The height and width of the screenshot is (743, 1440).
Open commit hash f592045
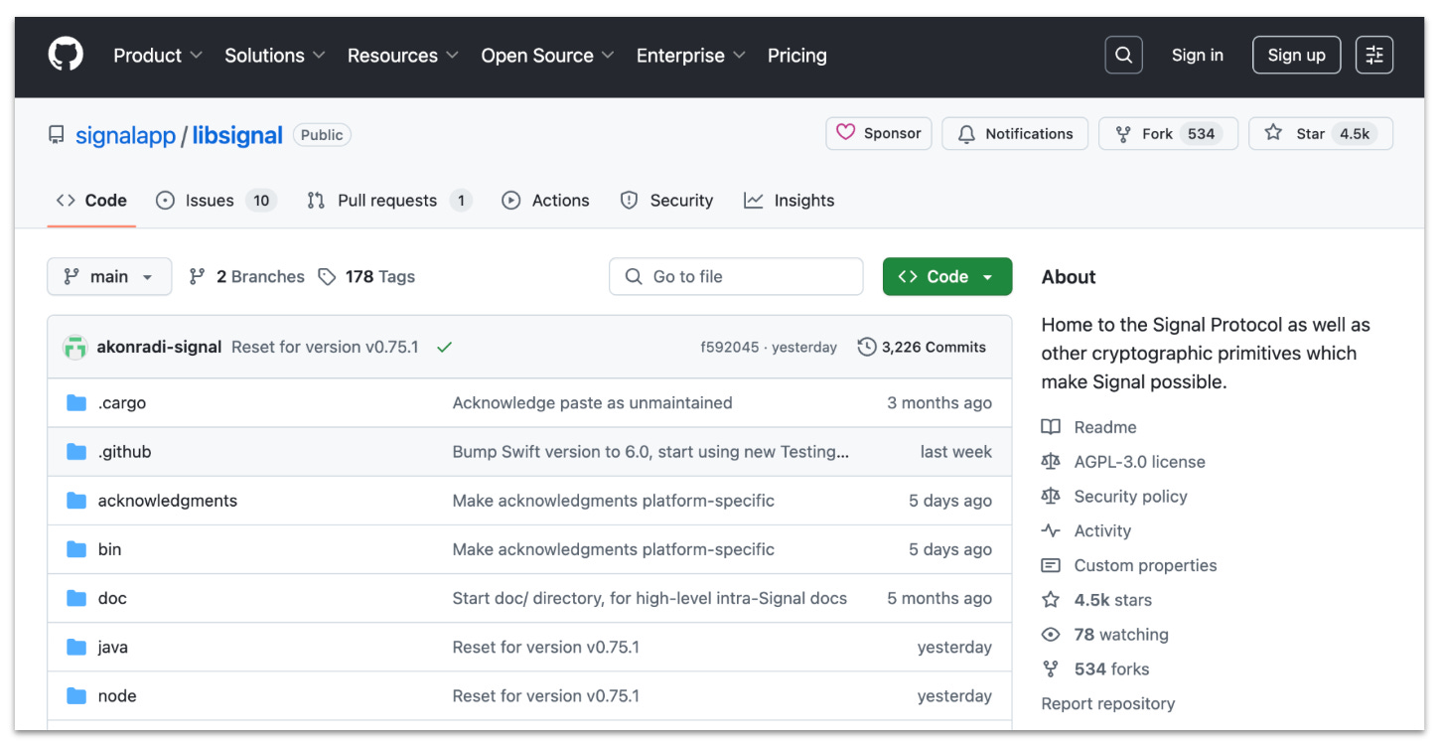click(729, 348)
